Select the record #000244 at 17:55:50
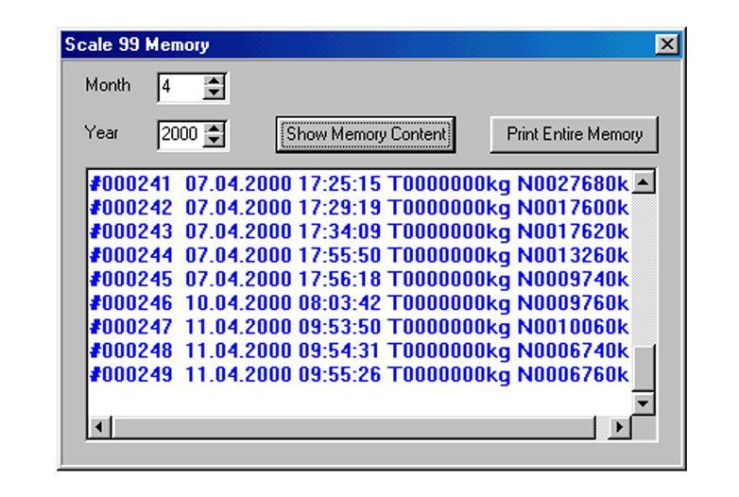The image size is (739, 497). point(359,254)
